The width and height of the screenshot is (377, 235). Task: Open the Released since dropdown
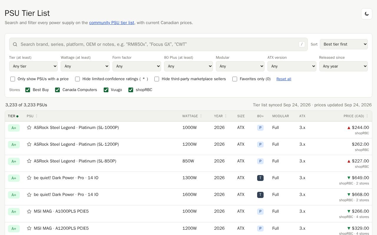pos(343,66)
